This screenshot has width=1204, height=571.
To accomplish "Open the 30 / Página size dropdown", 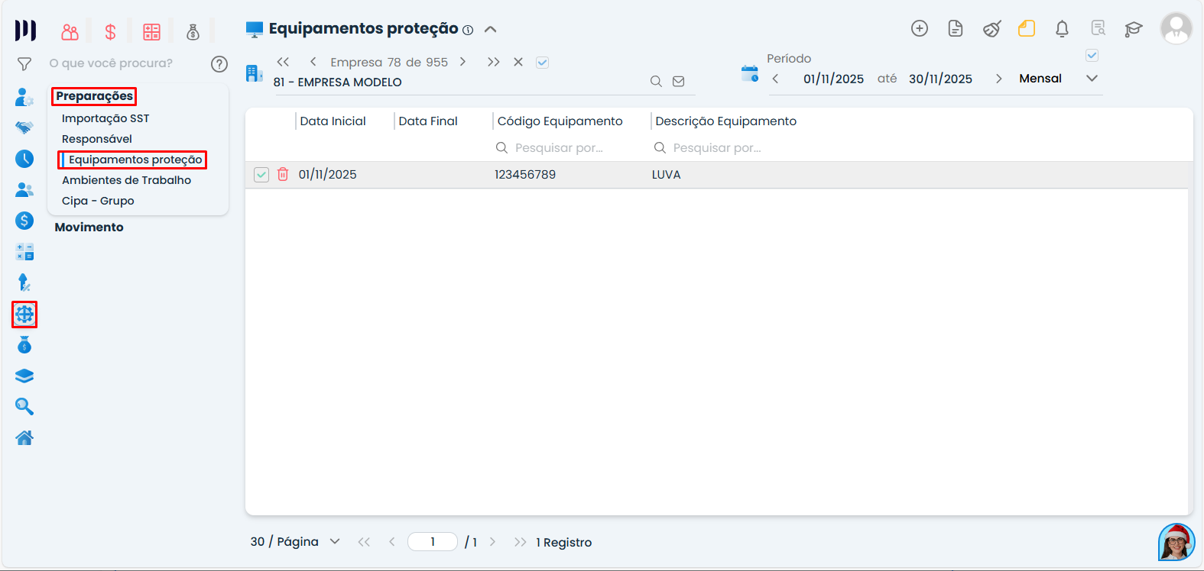I will click(x=334, y=541).
